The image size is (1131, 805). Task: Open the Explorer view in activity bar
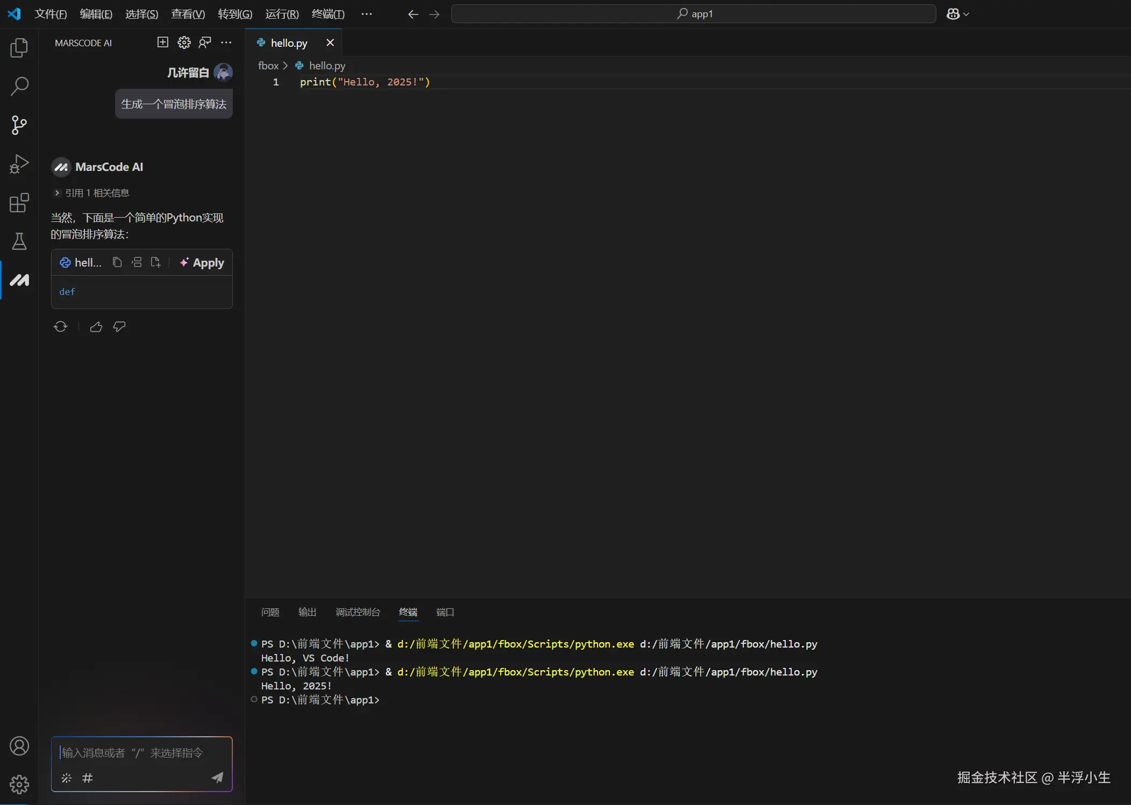[x=19, y=48]
